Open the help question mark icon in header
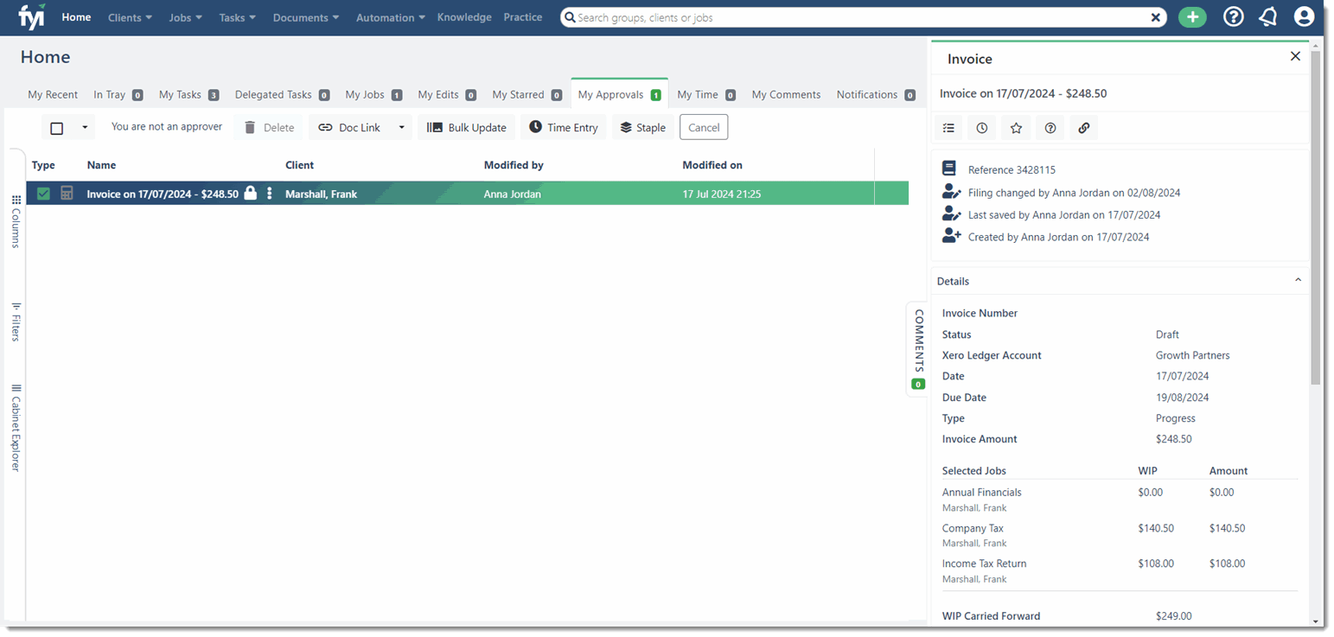Viewport: 1334px width, 637px height. [1233, 17]
